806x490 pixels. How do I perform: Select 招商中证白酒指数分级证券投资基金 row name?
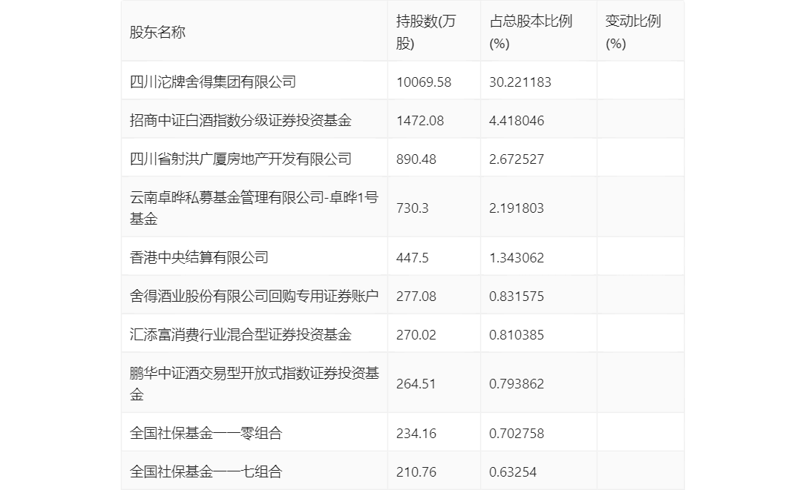pos(240,120)
